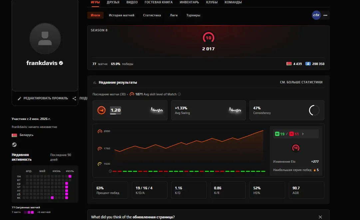This screenshot has height=220, width=360.
Task: Click the profile avatar placeholder
Action: 45,39
